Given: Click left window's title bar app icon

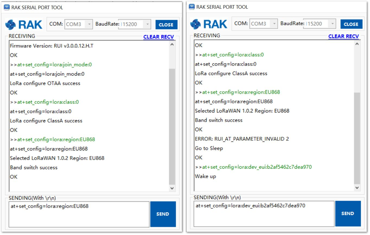Looking at the screenshot, I should pyautogui.click(x=7, y=7).
